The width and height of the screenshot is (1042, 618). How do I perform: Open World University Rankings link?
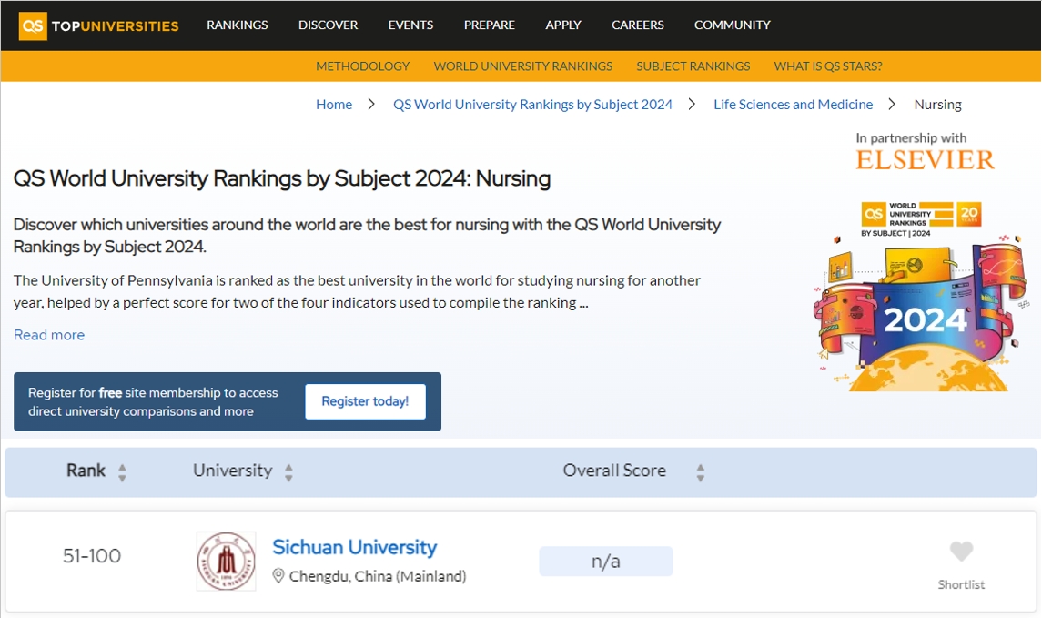[522, 66]
